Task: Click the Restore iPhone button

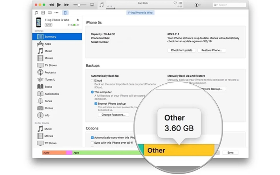Action: 212,50
